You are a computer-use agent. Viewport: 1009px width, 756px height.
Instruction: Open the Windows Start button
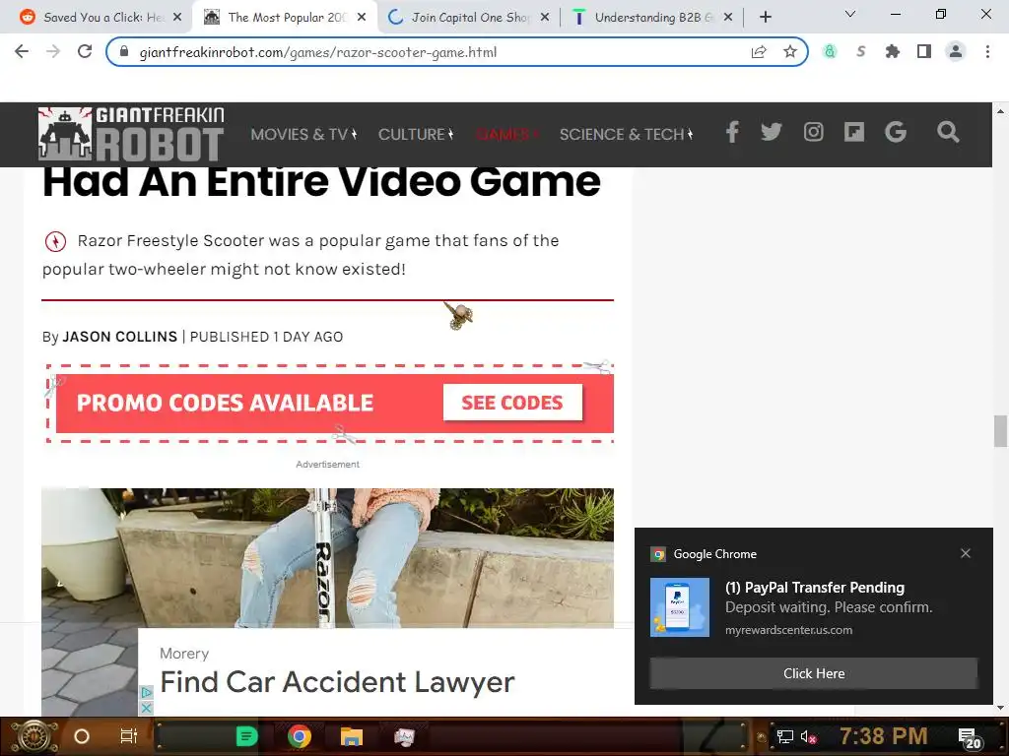[x=34, y=736]
